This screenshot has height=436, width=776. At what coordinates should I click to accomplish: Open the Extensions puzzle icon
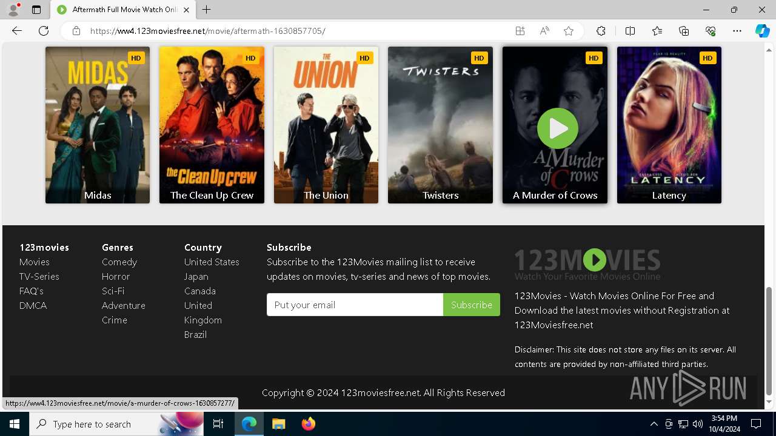click(601, 31)
